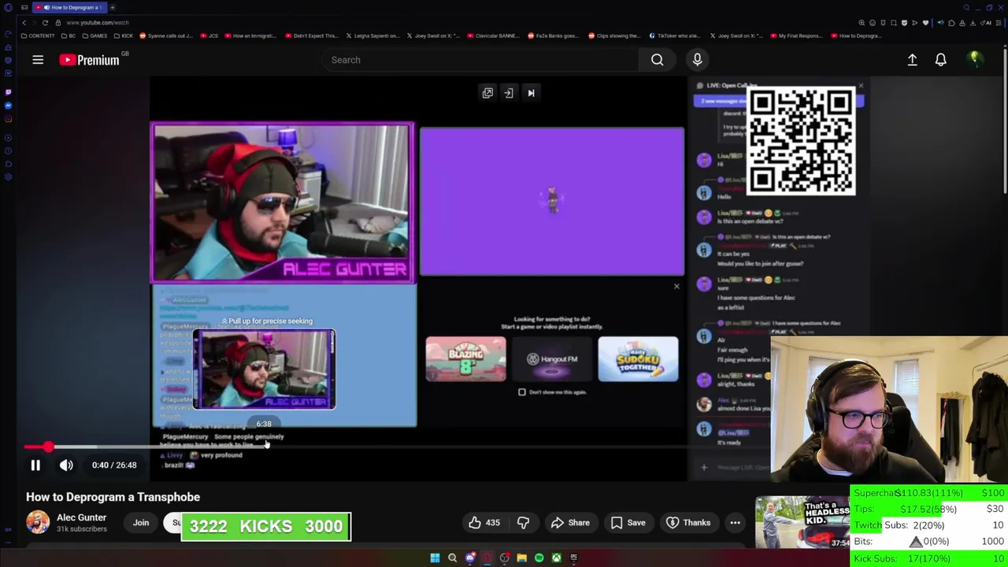
Task: Open the My Final Respons... bookmark
Action: click(x=796, y=35)
